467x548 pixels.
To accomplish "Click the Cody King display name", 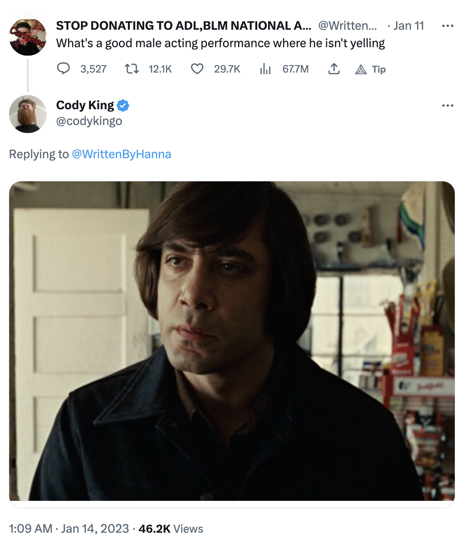I will tap(85, 105).
